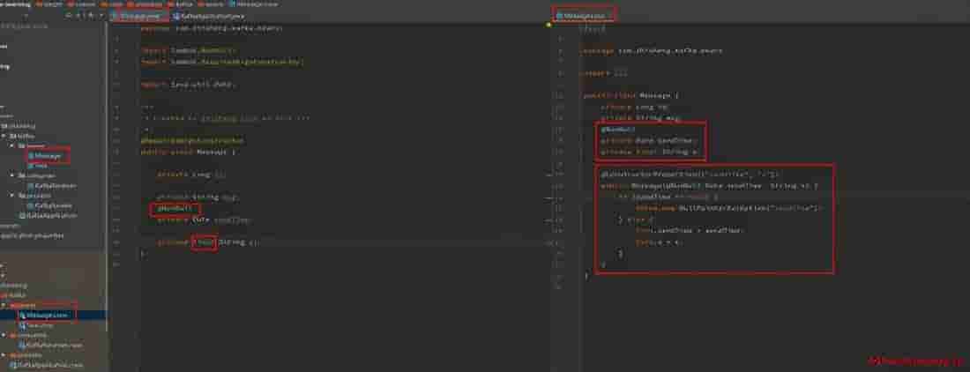Click the yellow intention bulb in right editor
This screenshot has height=372, width=970.
(x=549, y=25)
